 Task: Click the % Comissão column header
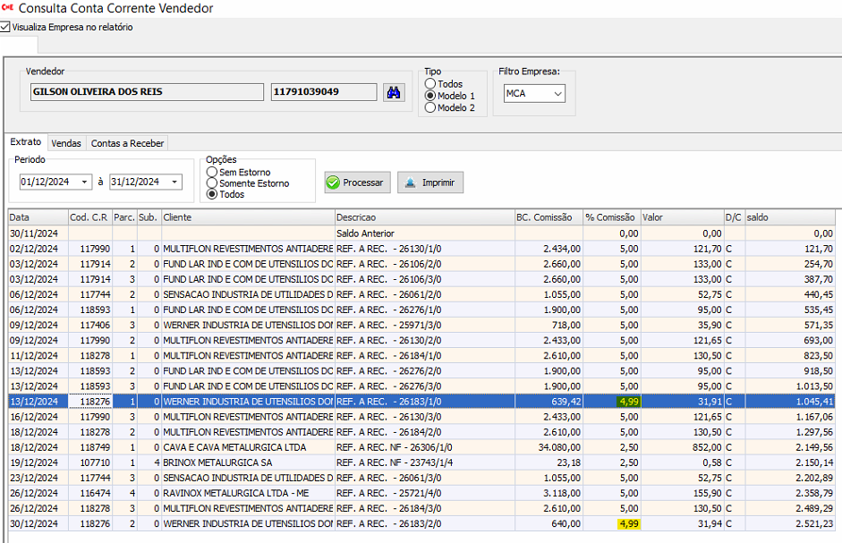pos(610,217)
